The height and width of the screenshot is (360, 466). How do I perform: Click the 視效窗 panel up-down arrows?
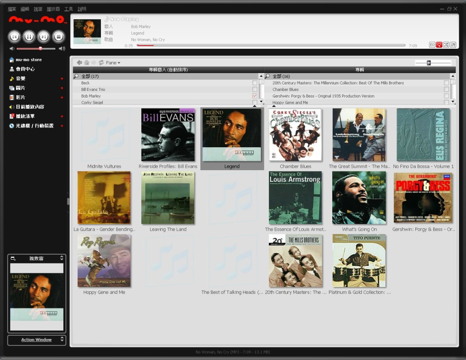coord(61,258)
